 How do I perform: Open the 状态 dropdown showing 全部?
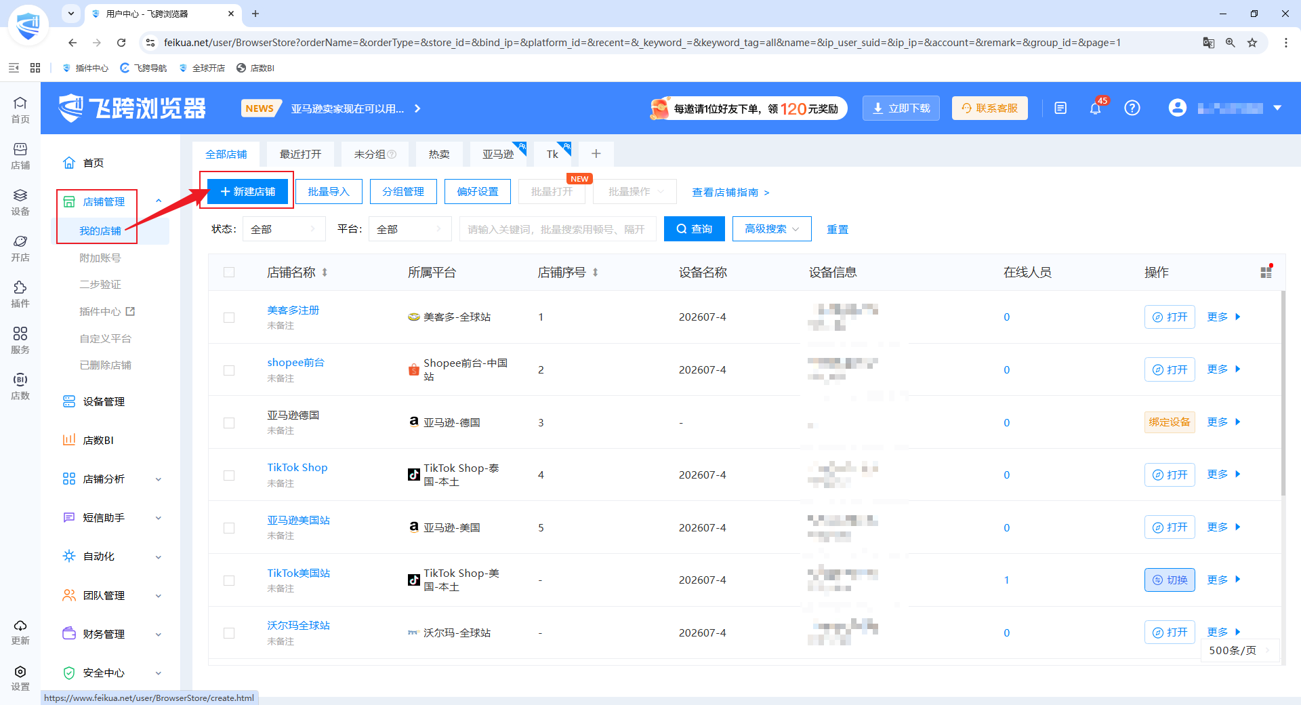click(x=284, y=229)
